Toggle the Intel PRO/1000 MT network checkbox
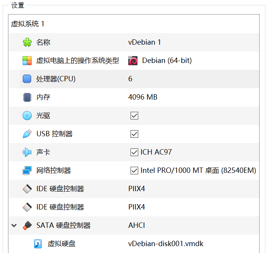Screen dimensions: 268x253 click(x=134, y=171)
